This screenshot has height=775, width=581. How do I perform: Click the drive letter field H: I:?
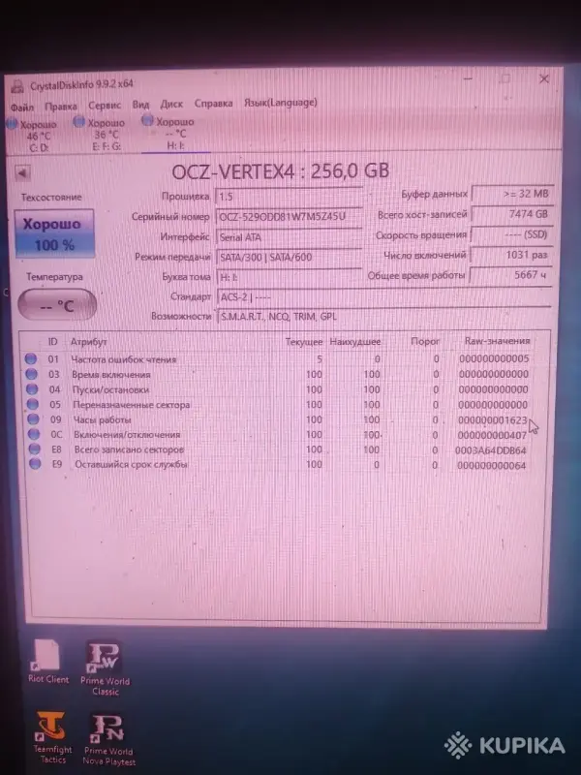click(x=289, y=277)
